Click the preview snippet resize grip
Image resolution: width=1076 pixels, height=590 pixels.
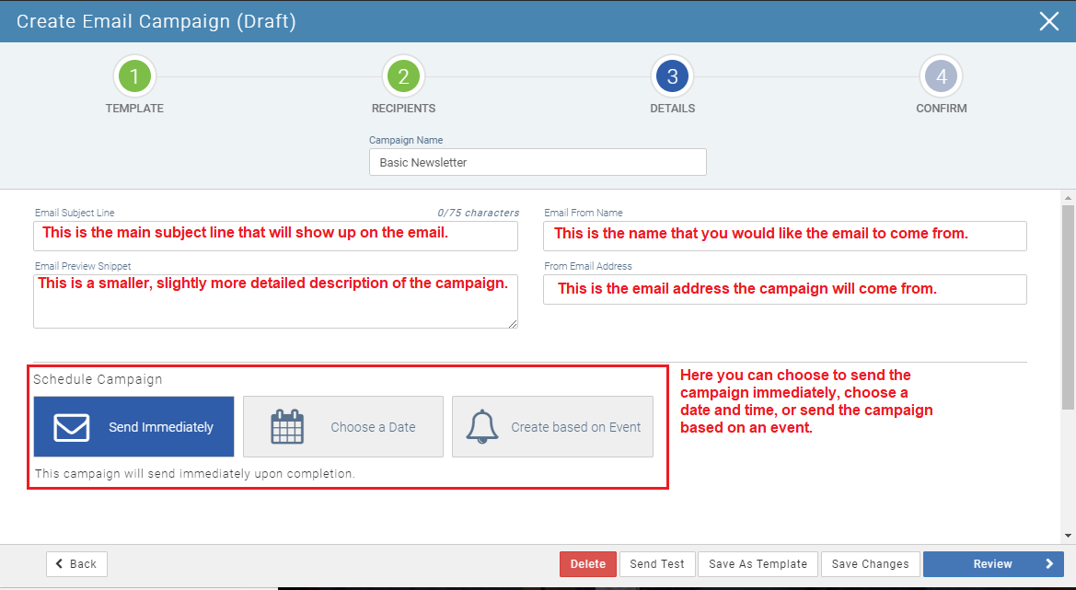pyautogui.click(x=513, y=323)
